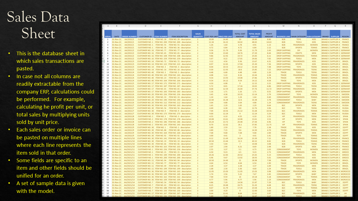This screenshot has width=358, height=201.
Task: Select ITEM NO. 143 - description cell
Action: (x=180, y=75)
